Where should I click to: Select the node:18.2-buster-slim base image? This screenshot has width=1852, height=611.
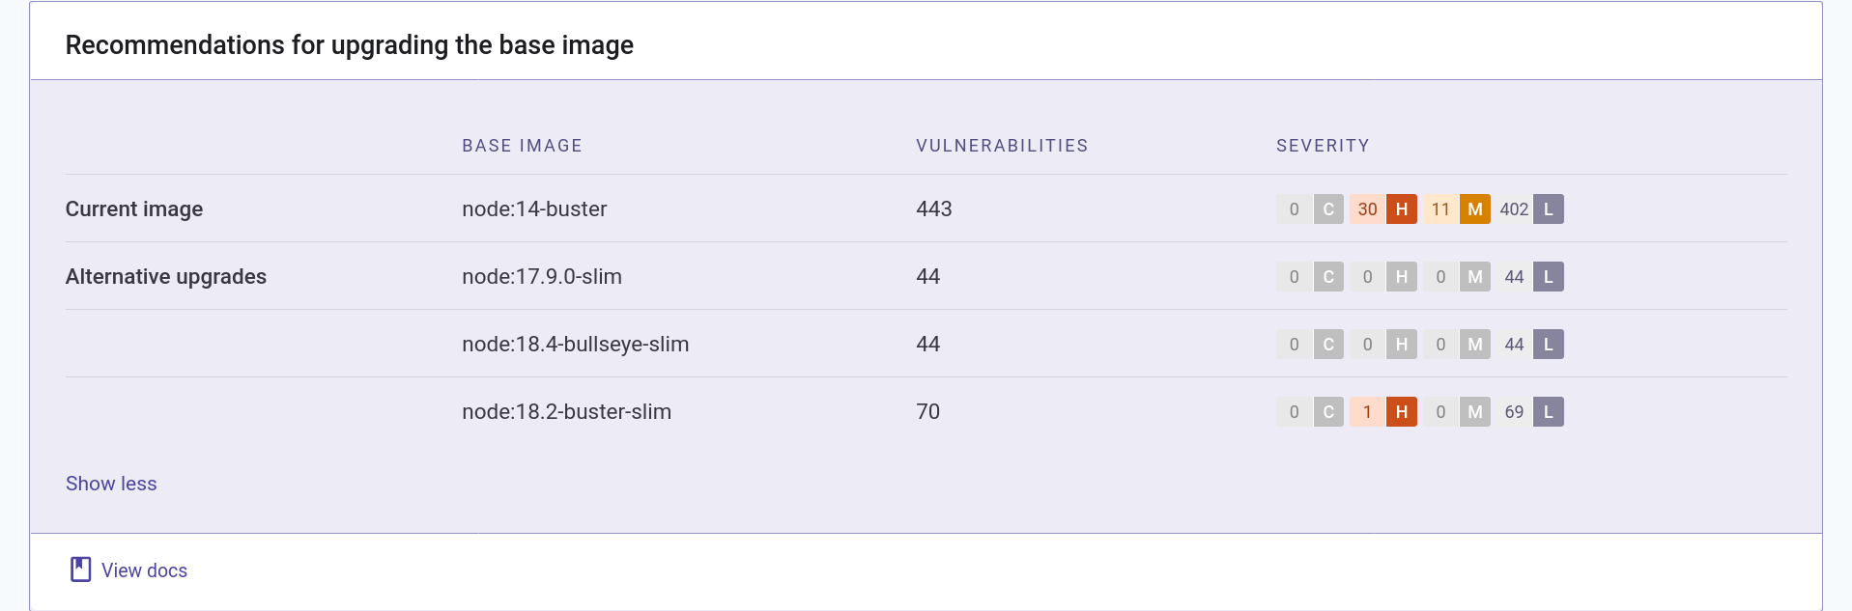tap(566, 412)
